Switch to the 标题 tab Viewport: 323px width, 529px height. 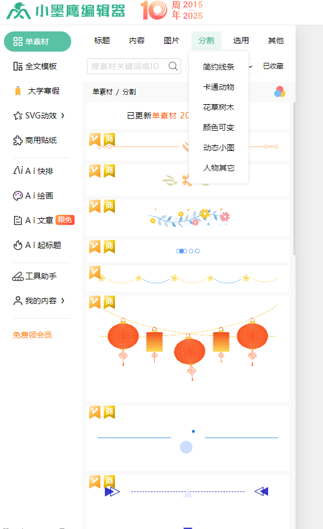click(x=102, y=40)
